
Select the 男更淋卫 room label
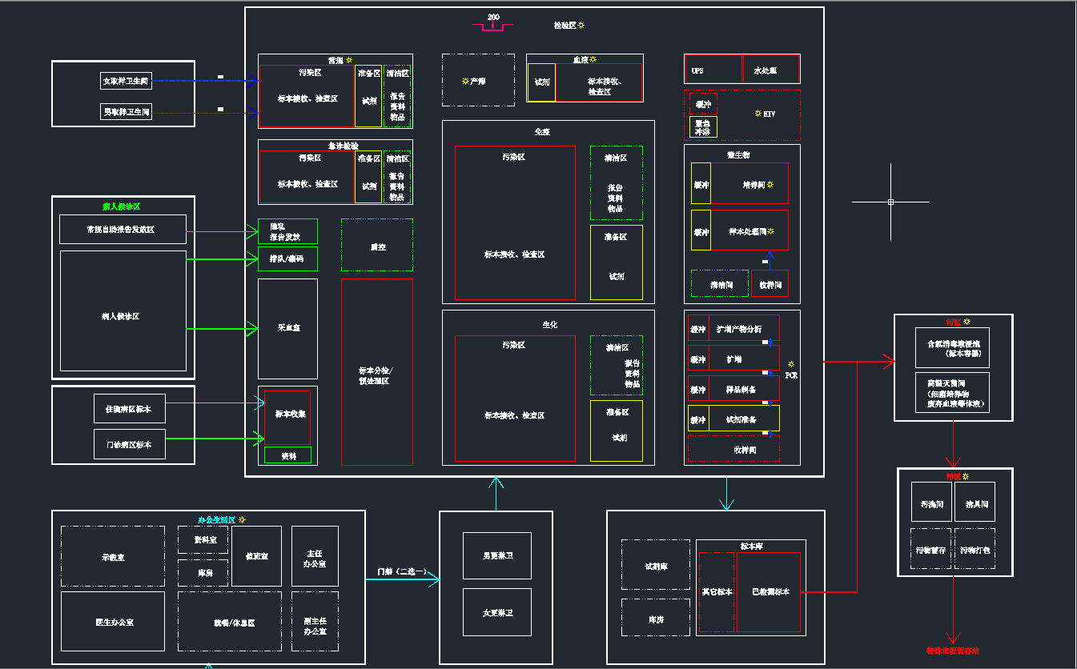coord(497,555)
